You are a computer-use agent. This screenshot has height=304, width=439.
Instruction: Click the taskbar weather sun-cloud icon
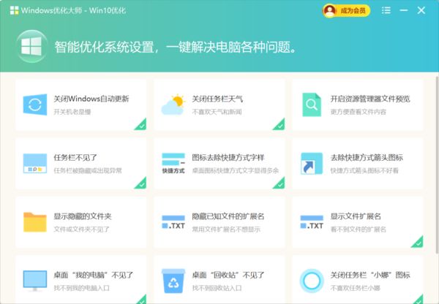173,104
